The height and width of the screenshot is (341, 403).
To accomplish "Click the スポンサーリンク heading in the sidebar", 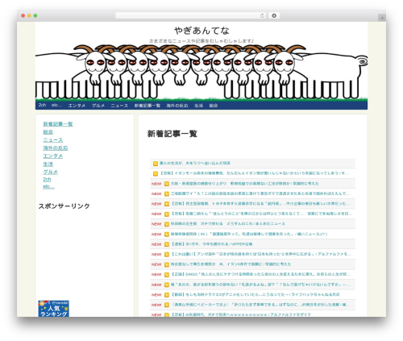I will pyautogui.click(x=64, y=206).
